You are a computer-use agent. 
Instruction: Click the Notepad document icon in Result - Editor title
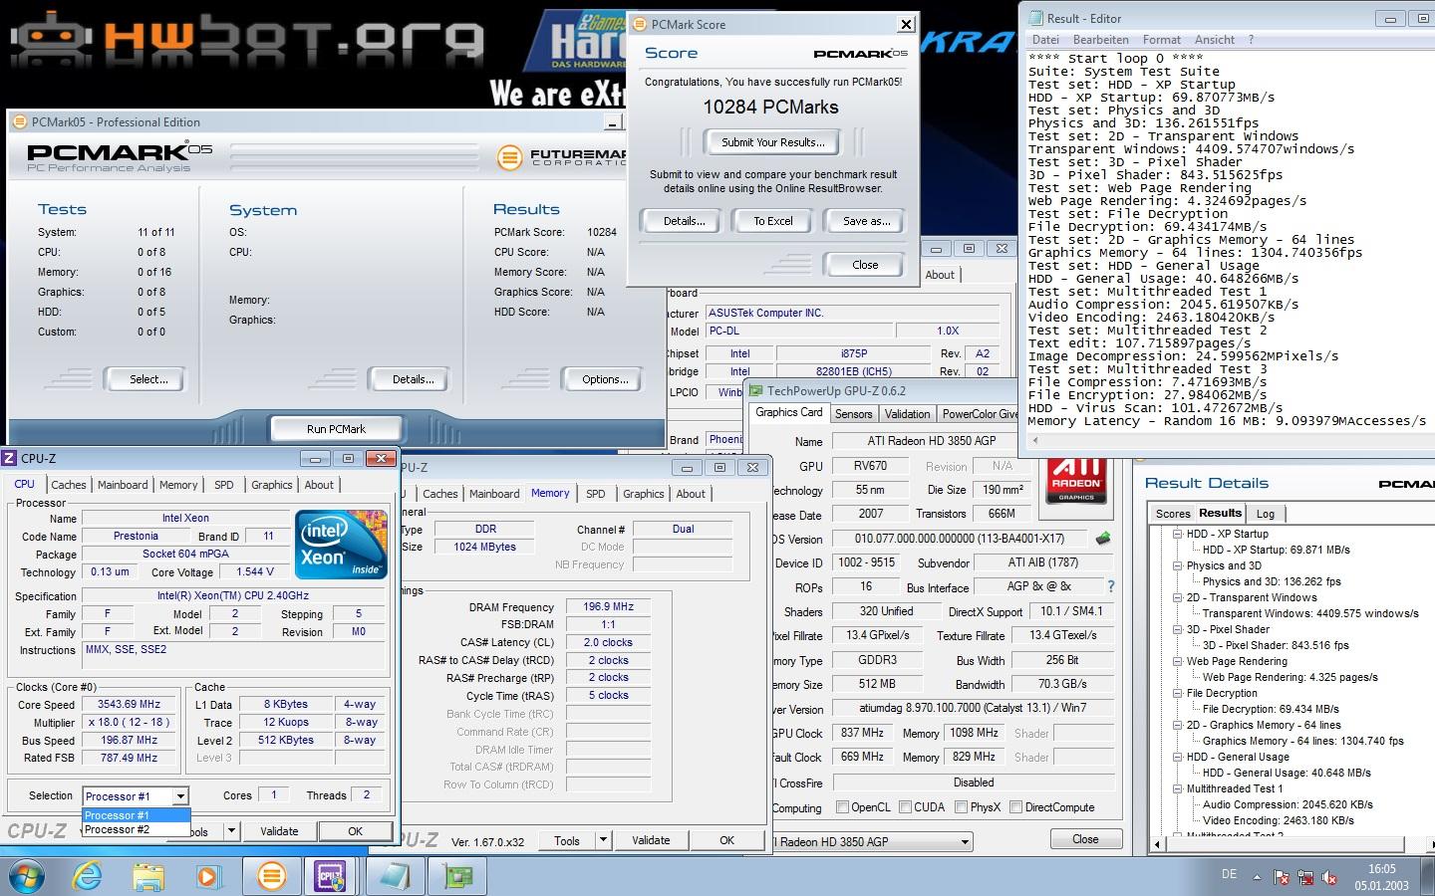[1035, 18]
